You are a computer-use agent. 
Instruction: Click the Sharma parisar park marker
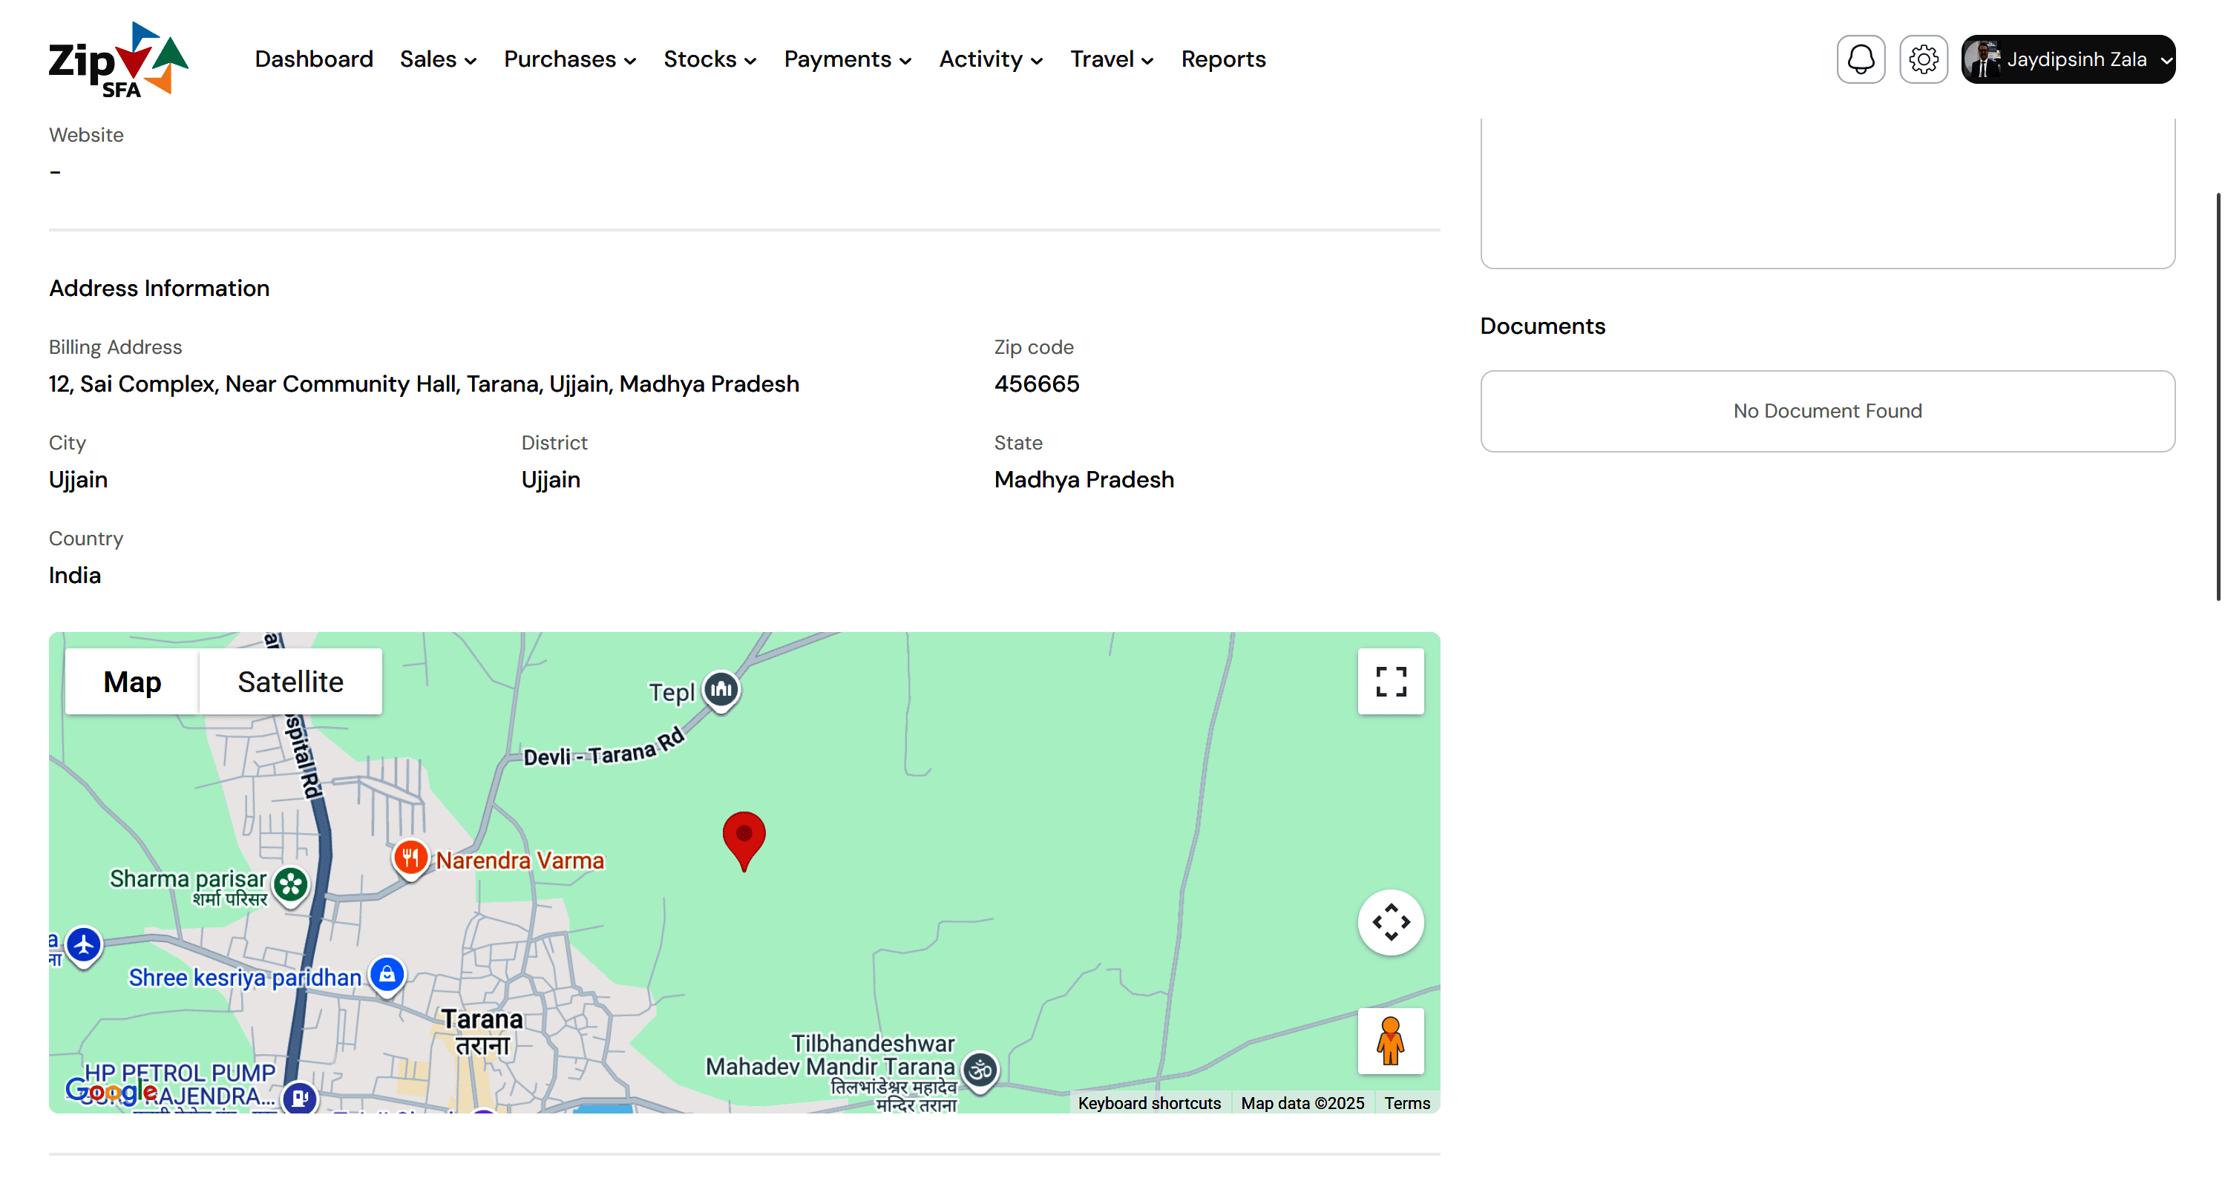click(x=291, y=884)
